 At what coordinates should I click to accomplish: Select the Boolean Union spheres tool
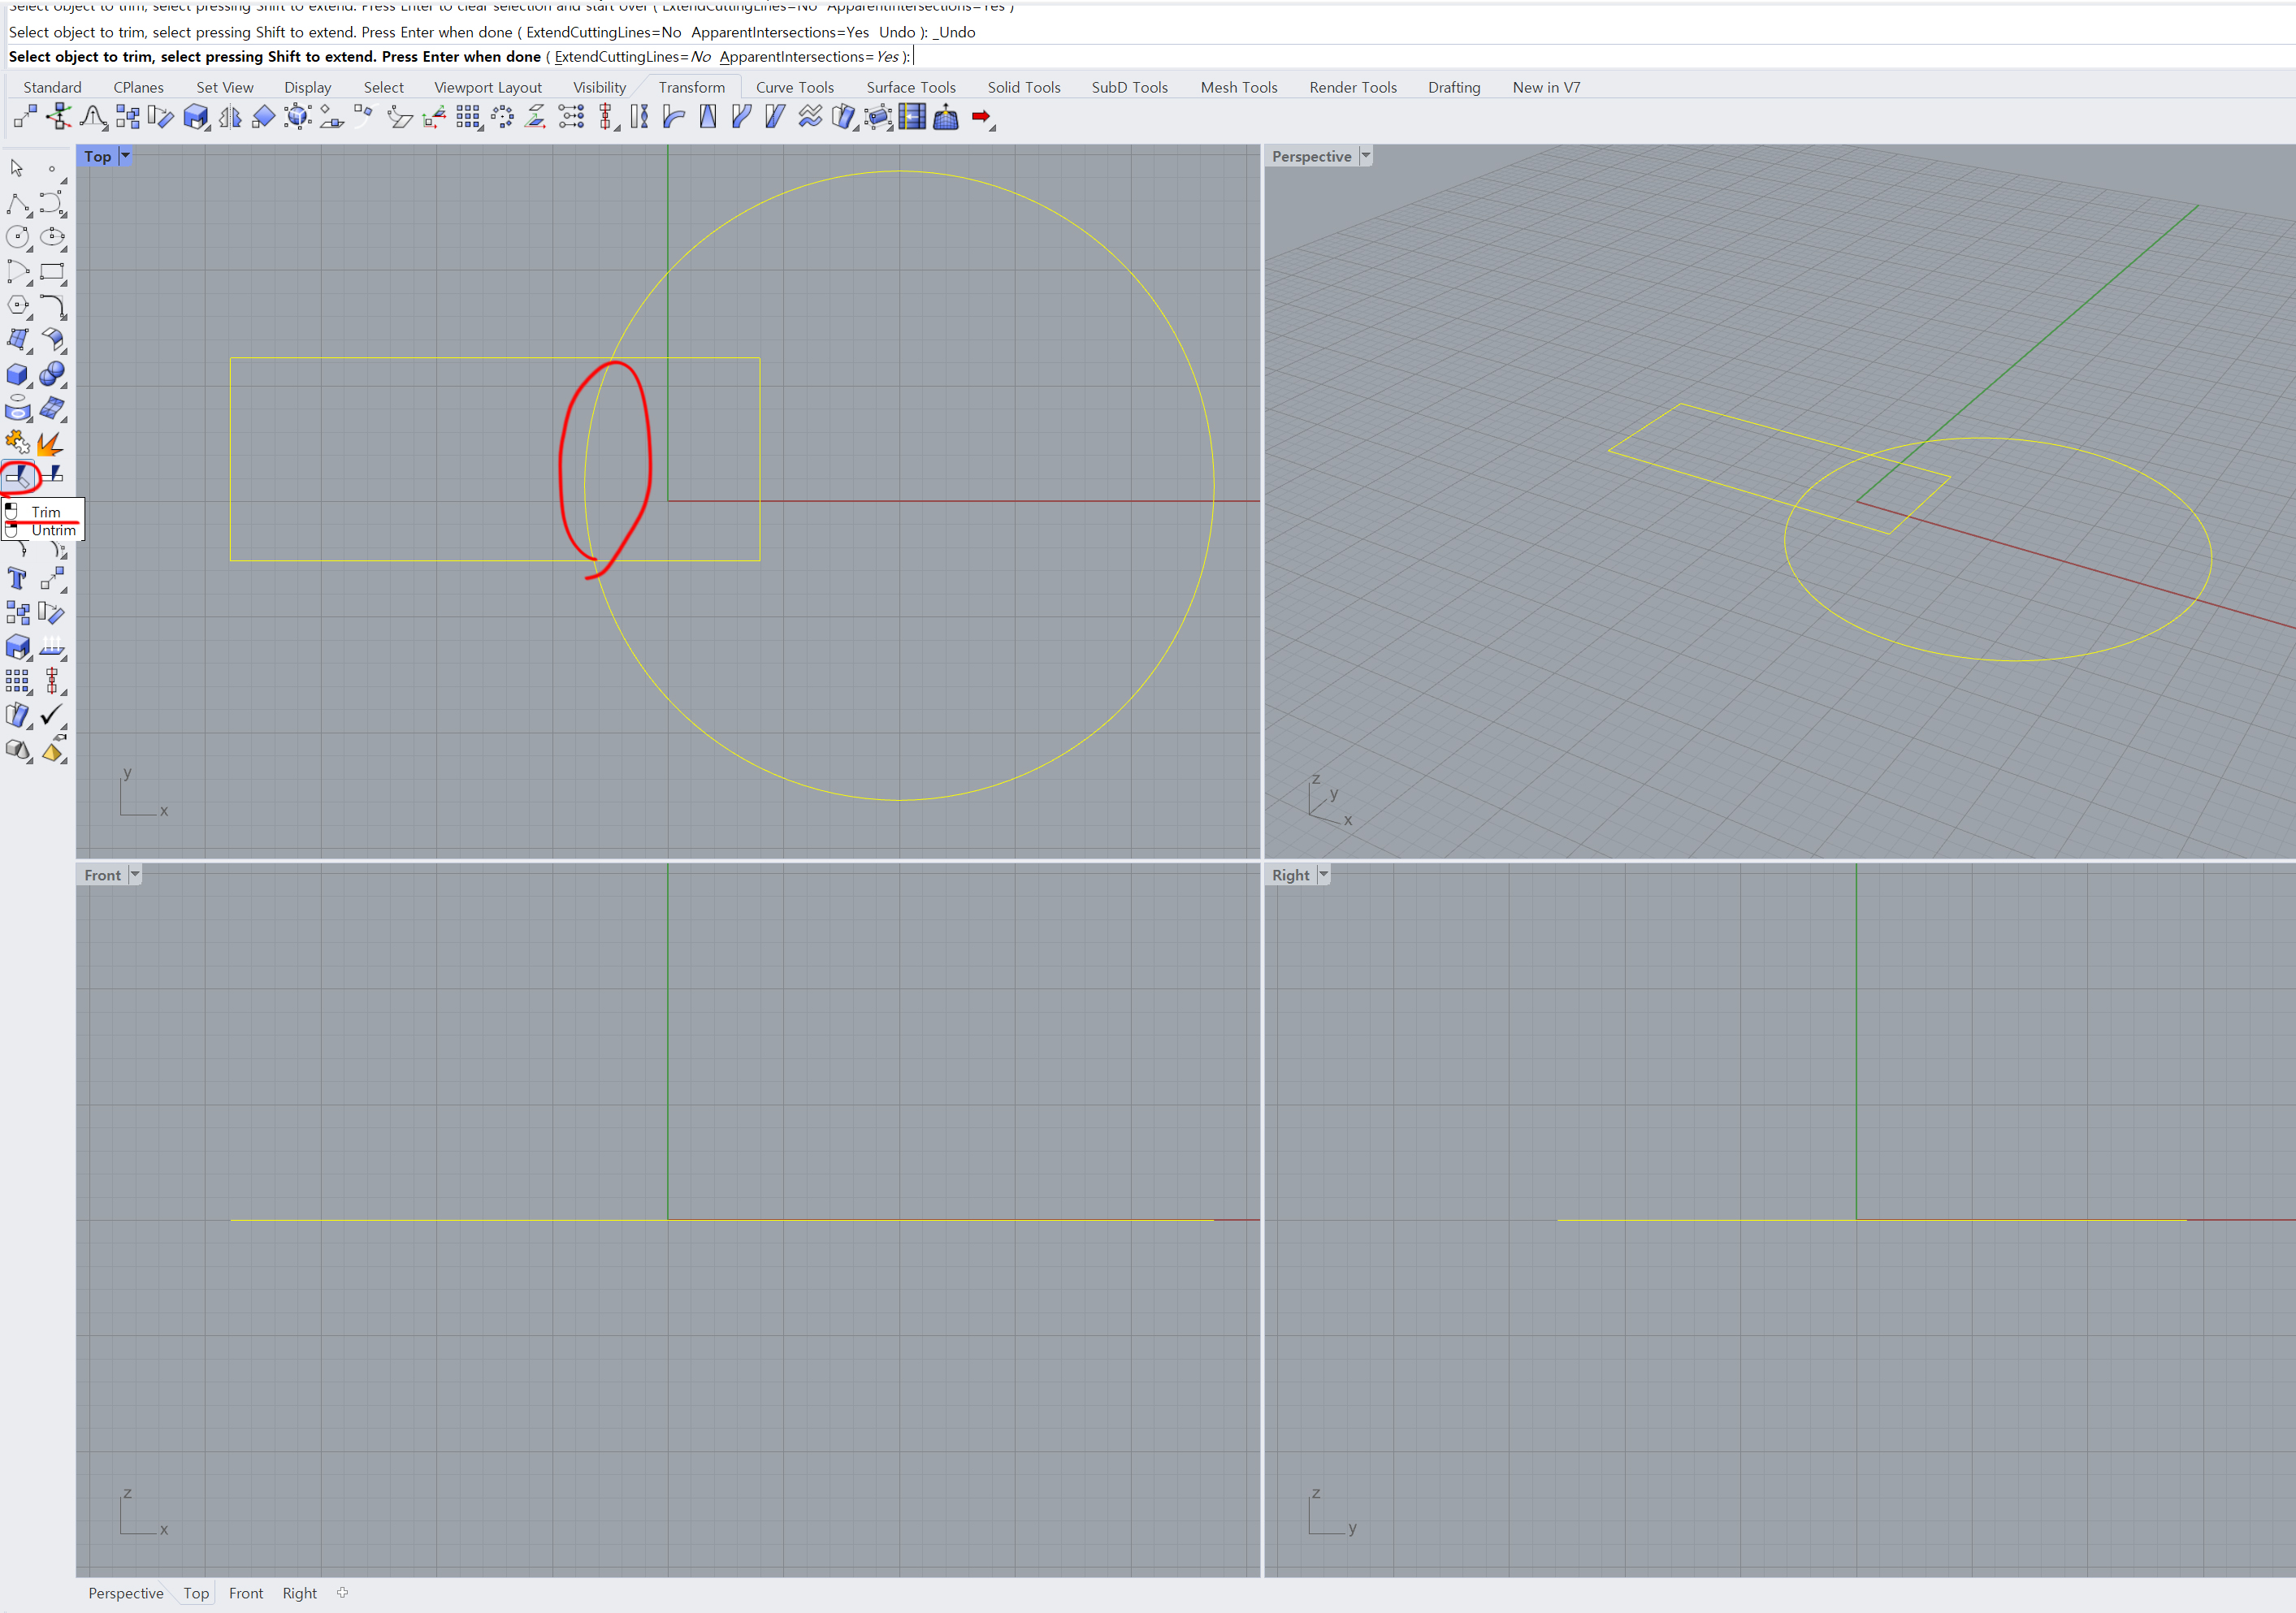(52, 374)
